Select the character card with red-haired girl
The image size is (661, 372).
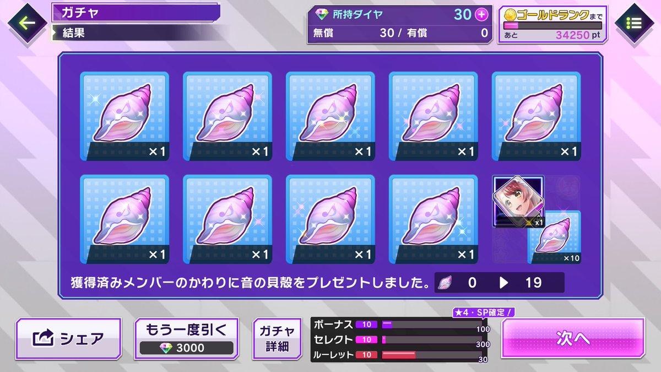(x=518, y=202)
